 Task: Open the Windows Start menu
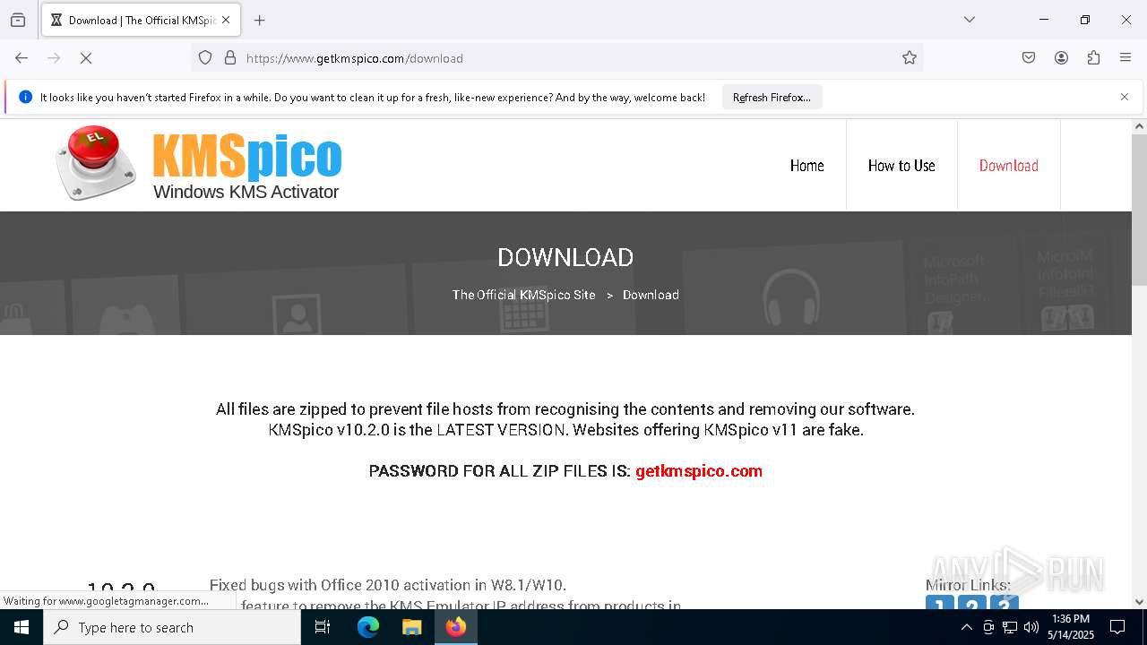click(x=22, y=627)
